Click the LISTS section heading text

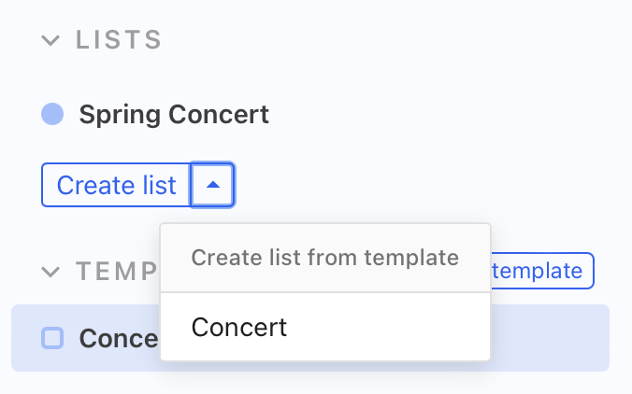tap(119, 40)
